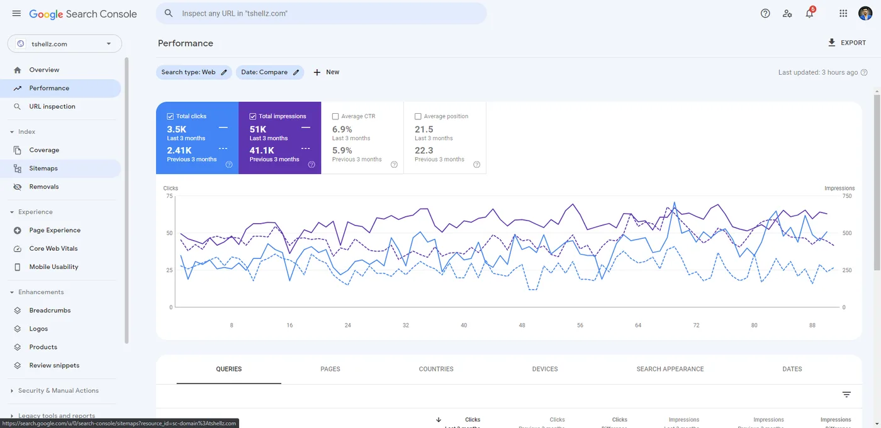
Task: Switch to the Pages tab
Action: click(x=330, y=369)
